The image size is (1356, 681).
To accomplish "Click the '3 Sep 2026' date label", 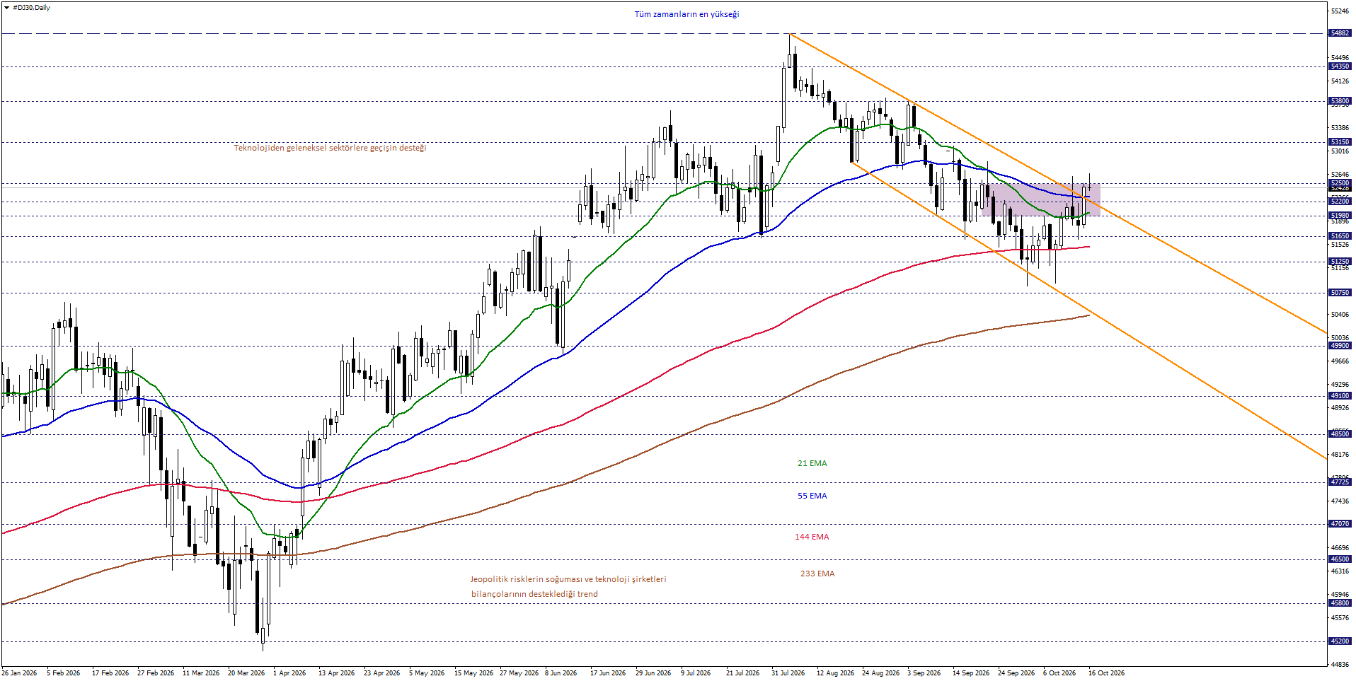I will click(x=924, y=673).
